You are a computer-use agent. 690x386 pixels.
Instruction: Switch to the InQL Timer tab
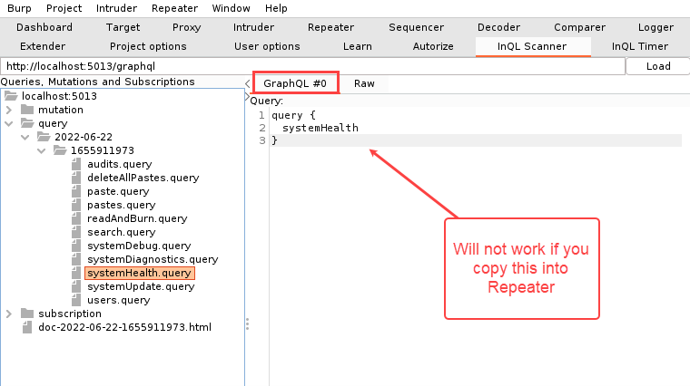click(639, 46)
